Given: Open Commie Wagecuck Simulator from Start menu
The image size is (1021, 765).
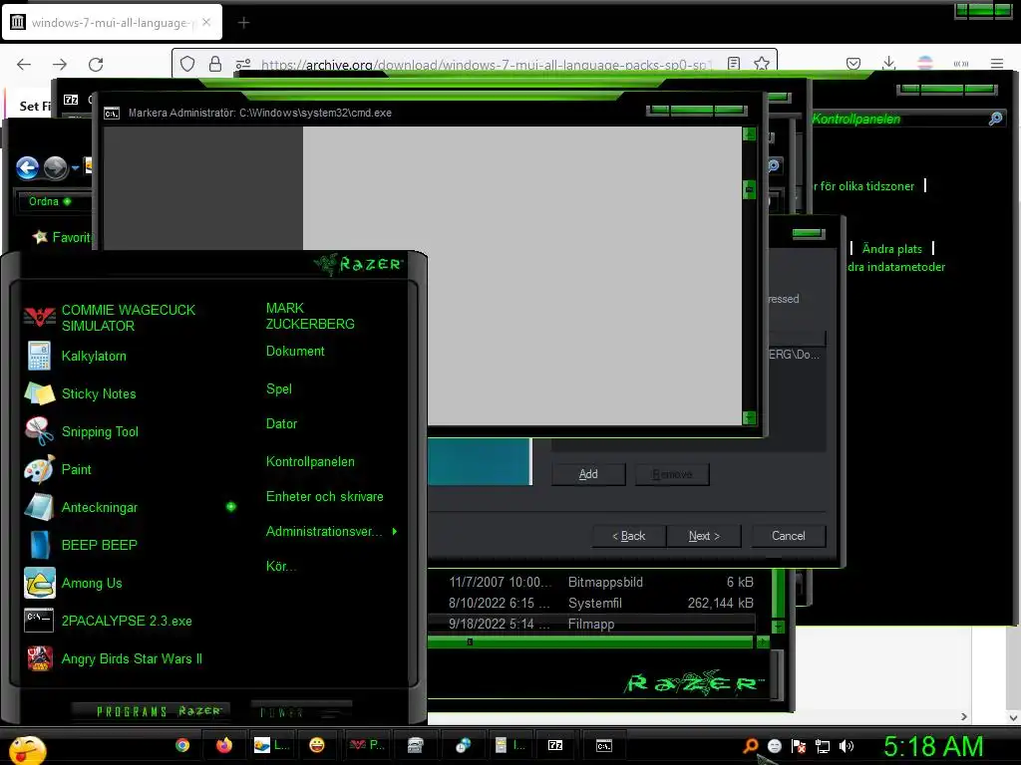Looking at the screenshot, I should (x=129, y=318).
